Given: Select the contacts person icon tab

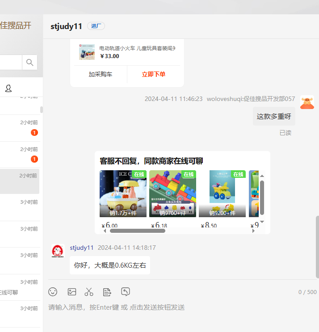Looking at the screenshot, I should (8, 88).
